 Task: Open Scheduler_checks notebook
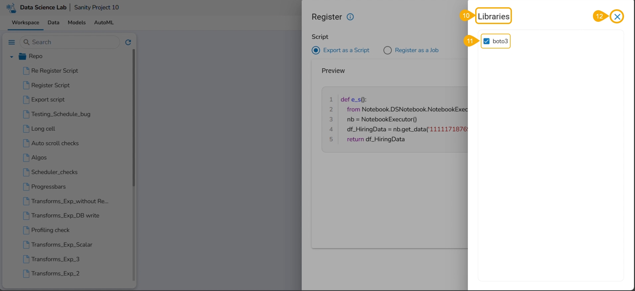coord(54,172)
